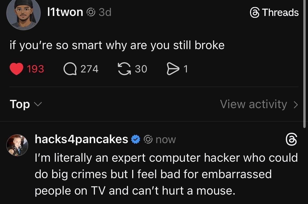308x204 pixels.
Task: Expand View activity with the chevron
Action: (x=295, y=104)
